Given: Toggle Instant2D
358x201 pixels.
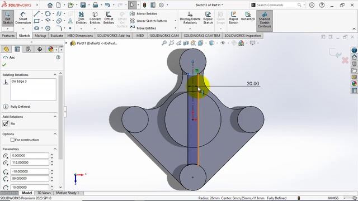Looking at the screenshot, I should [248, 16].
